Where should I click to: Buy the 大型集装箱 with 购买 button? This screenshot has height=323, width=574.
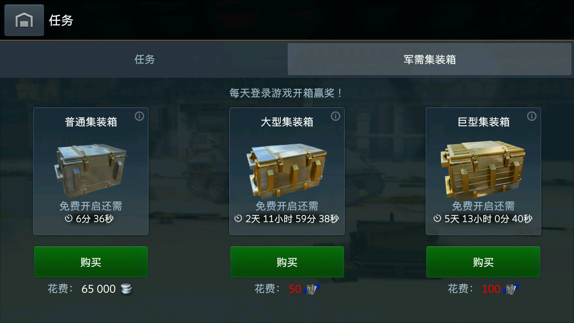click(x=287, y=262)
